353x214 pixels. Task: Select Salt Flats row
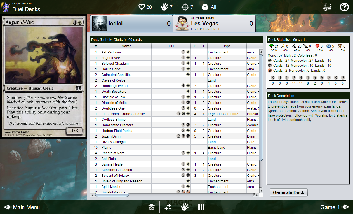175,159
